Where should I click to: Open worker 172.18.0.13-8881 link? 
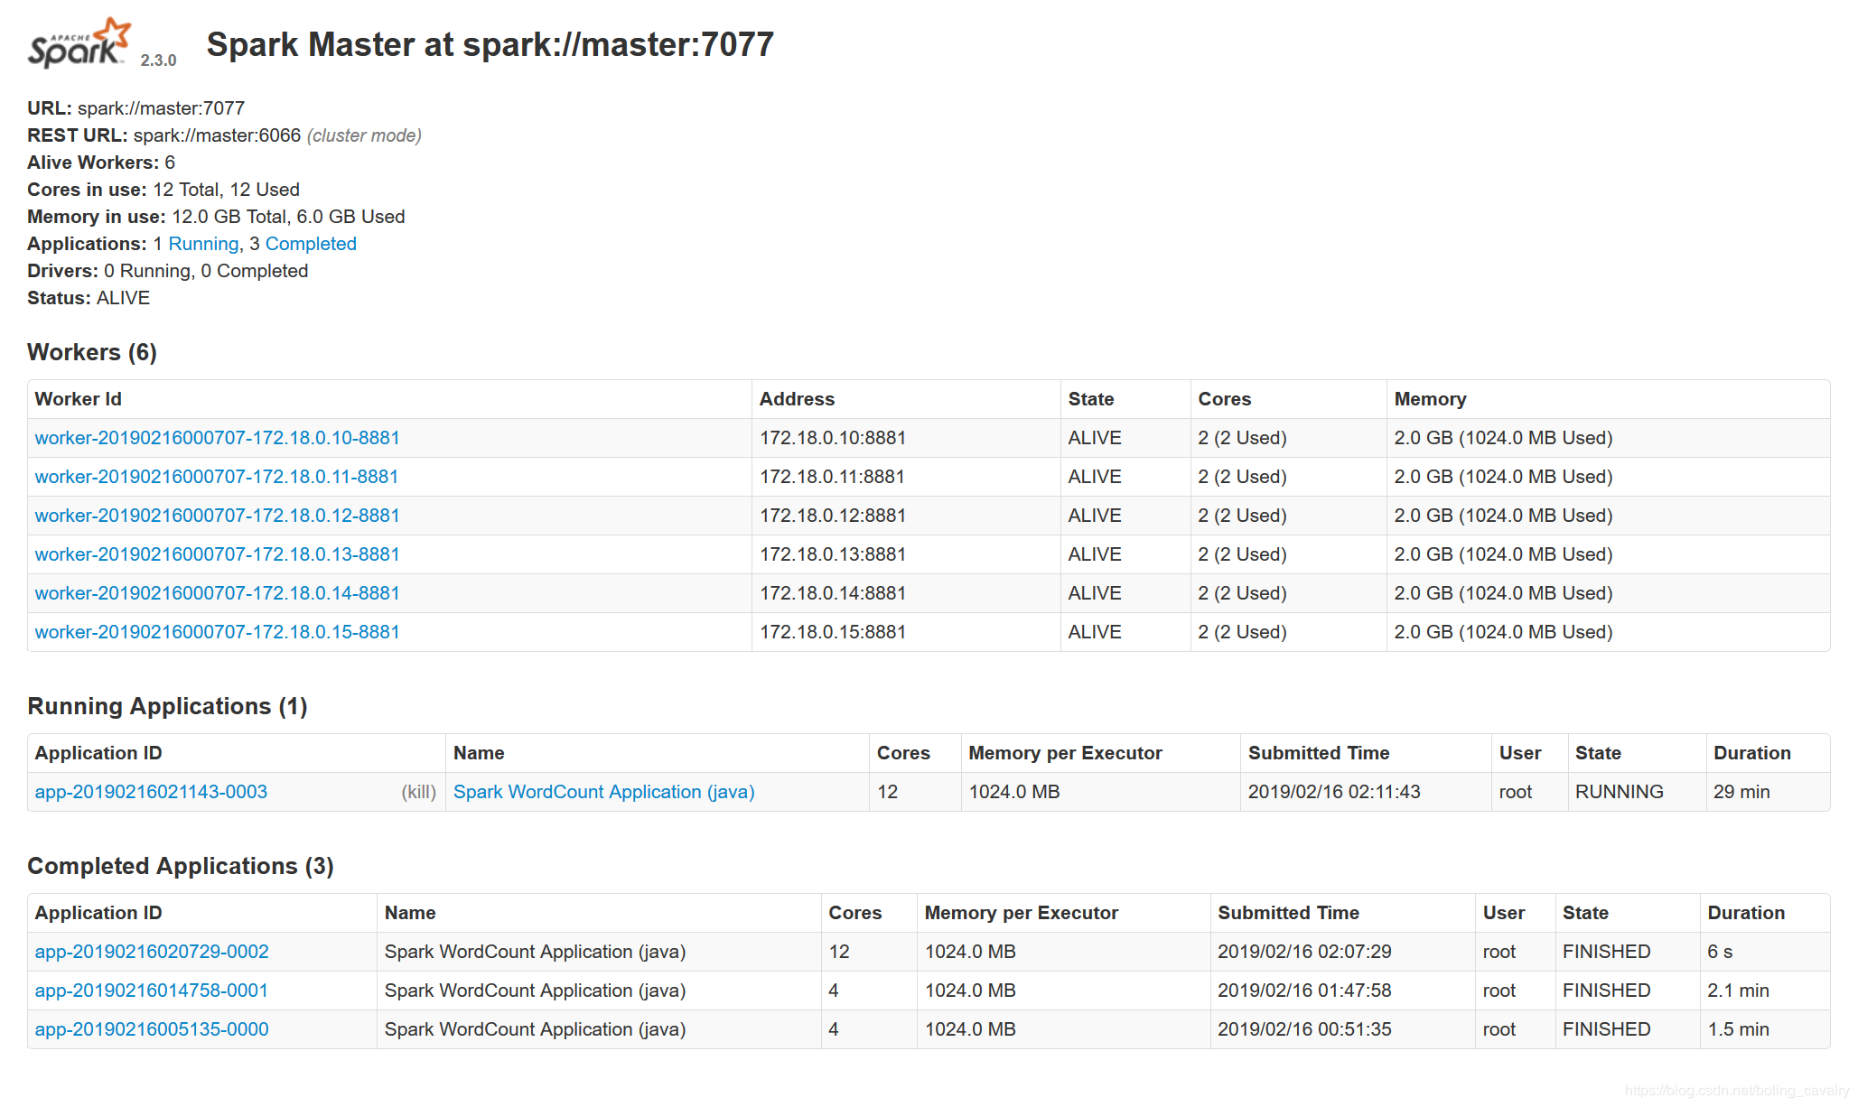[217, 554]
